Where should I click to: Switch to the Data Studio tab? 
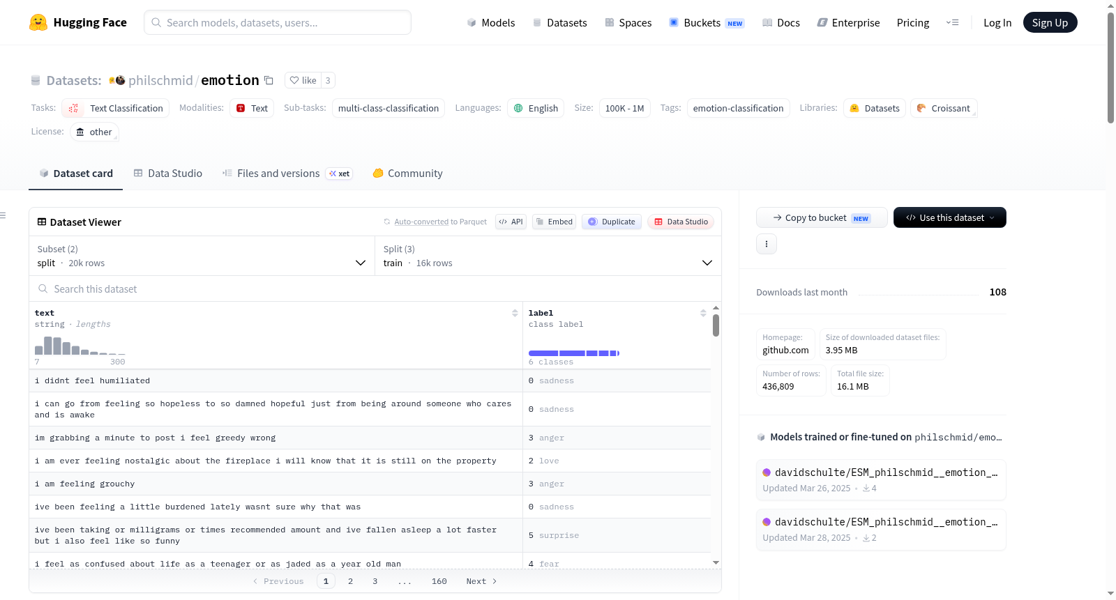(167, 174)
